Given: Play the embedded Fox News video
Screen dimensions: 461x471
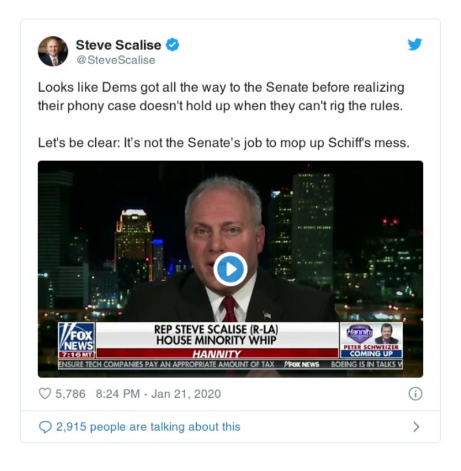Looking at the screenshot, I should 230,269.
